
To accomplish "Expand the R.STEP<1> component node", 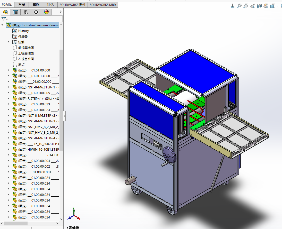I will (8, 98).
